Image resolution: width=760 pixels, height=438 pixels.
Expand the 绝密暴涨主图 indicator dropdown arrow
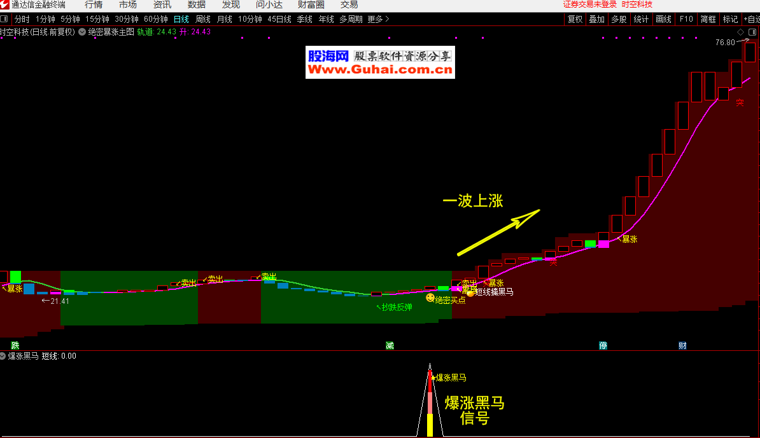pyautogui.click(x=82, y=32)
